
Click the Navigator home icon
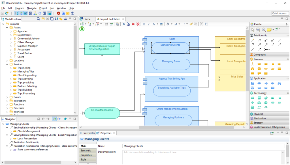(x=38, y=119)
